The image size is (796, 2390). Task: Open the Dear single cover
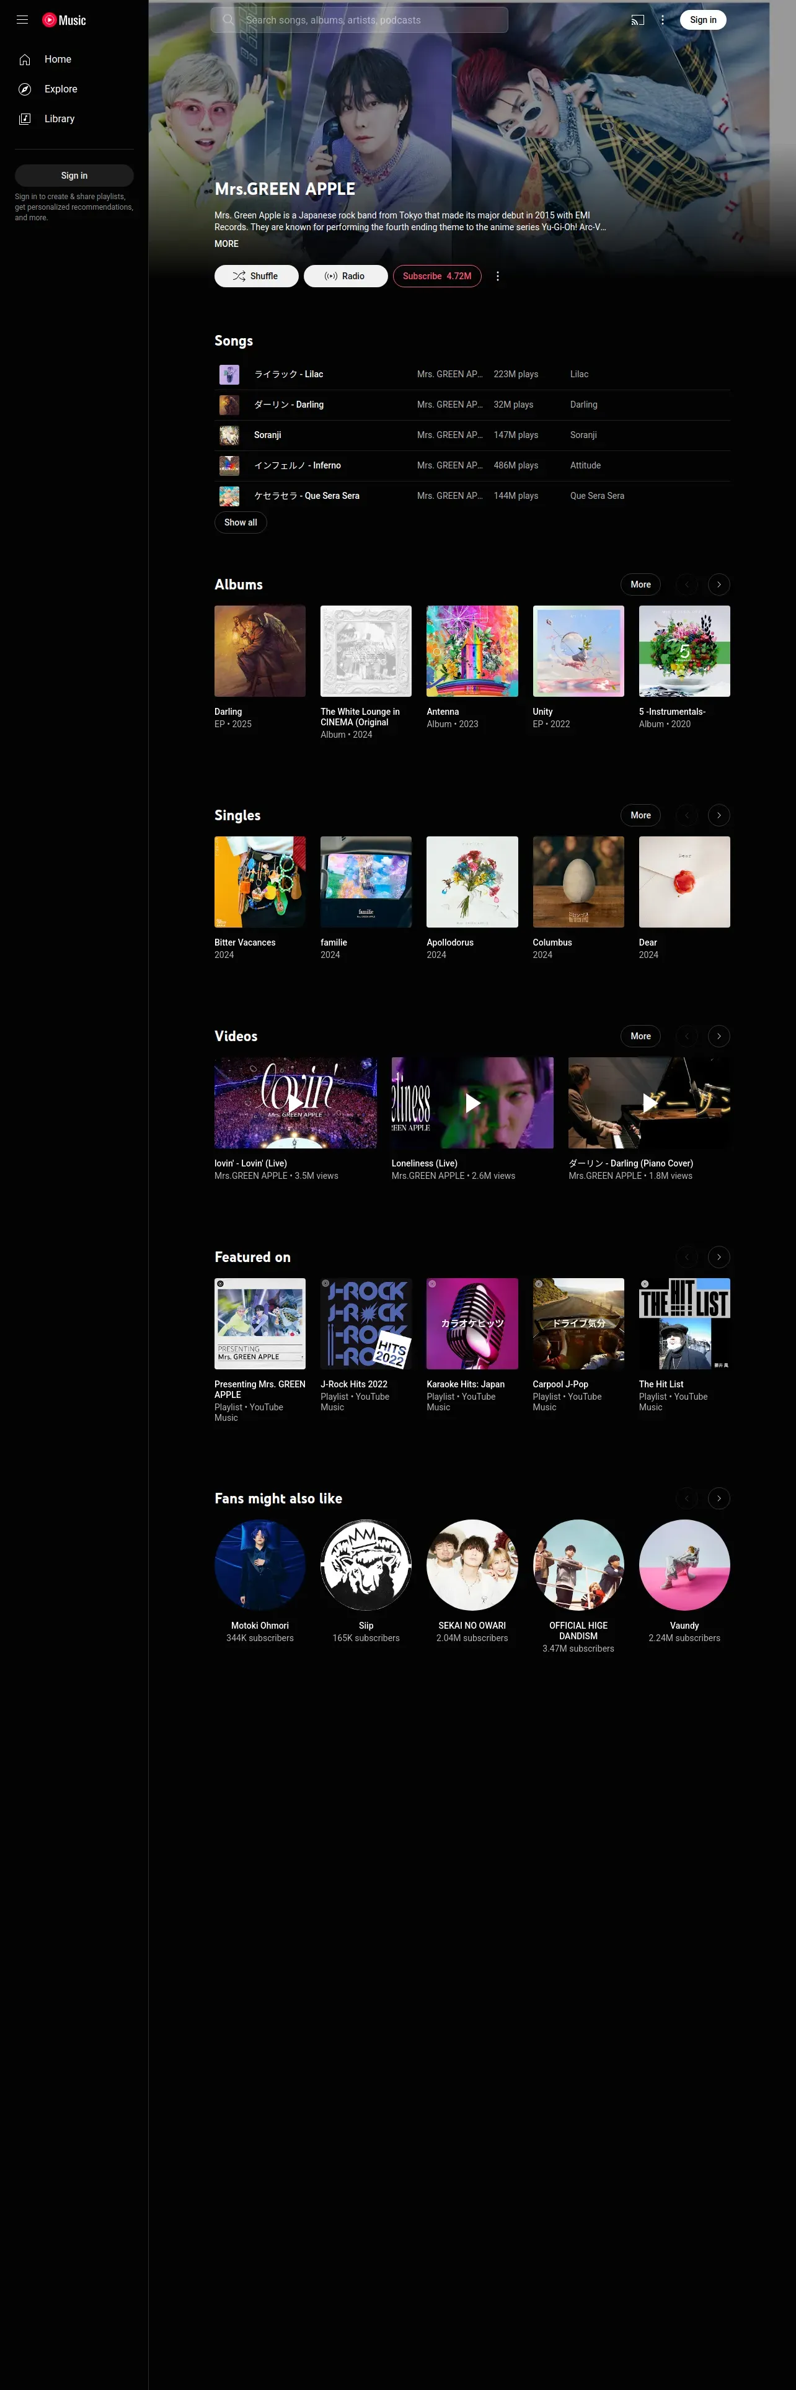pos(685,882)
